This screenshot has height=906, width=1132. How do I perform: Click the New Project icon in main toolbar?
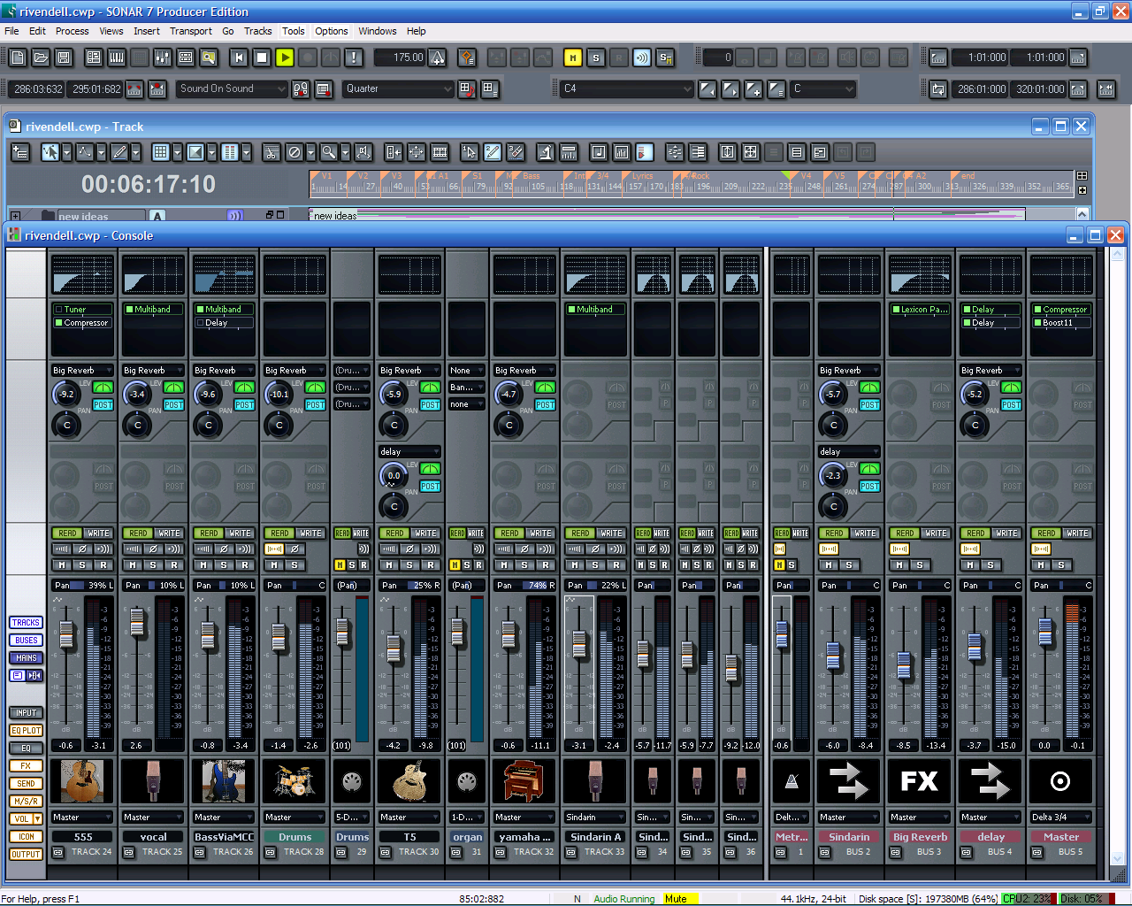18,58
